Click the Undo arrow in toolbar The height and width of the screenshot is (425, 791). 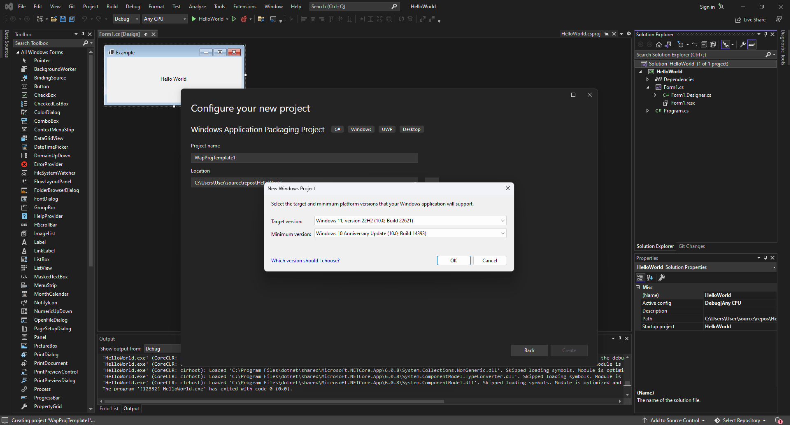tap(84, 19)
